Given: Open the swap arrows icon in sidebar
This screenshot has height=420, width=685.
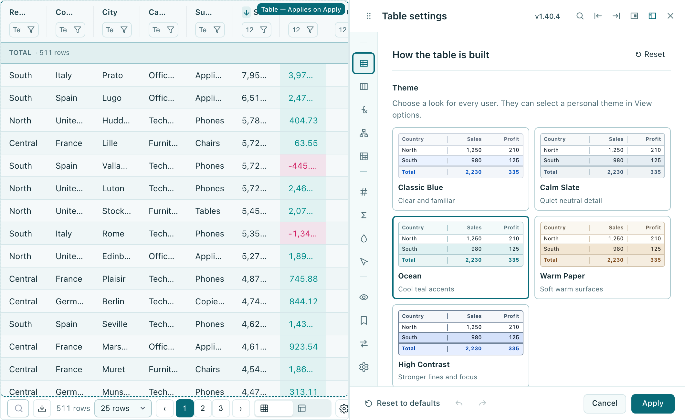Looking at the screenshot, I should (x=364, y=344).
